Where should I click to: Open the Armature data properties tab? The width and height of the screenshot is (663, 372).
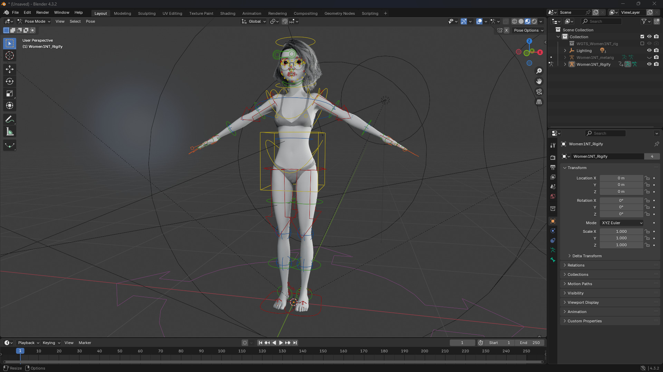coord(553,250)
